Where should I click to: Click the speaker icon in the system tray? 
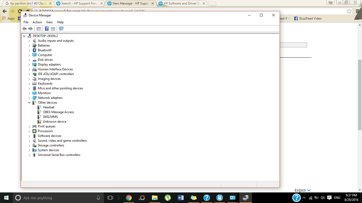click(322, 197)
